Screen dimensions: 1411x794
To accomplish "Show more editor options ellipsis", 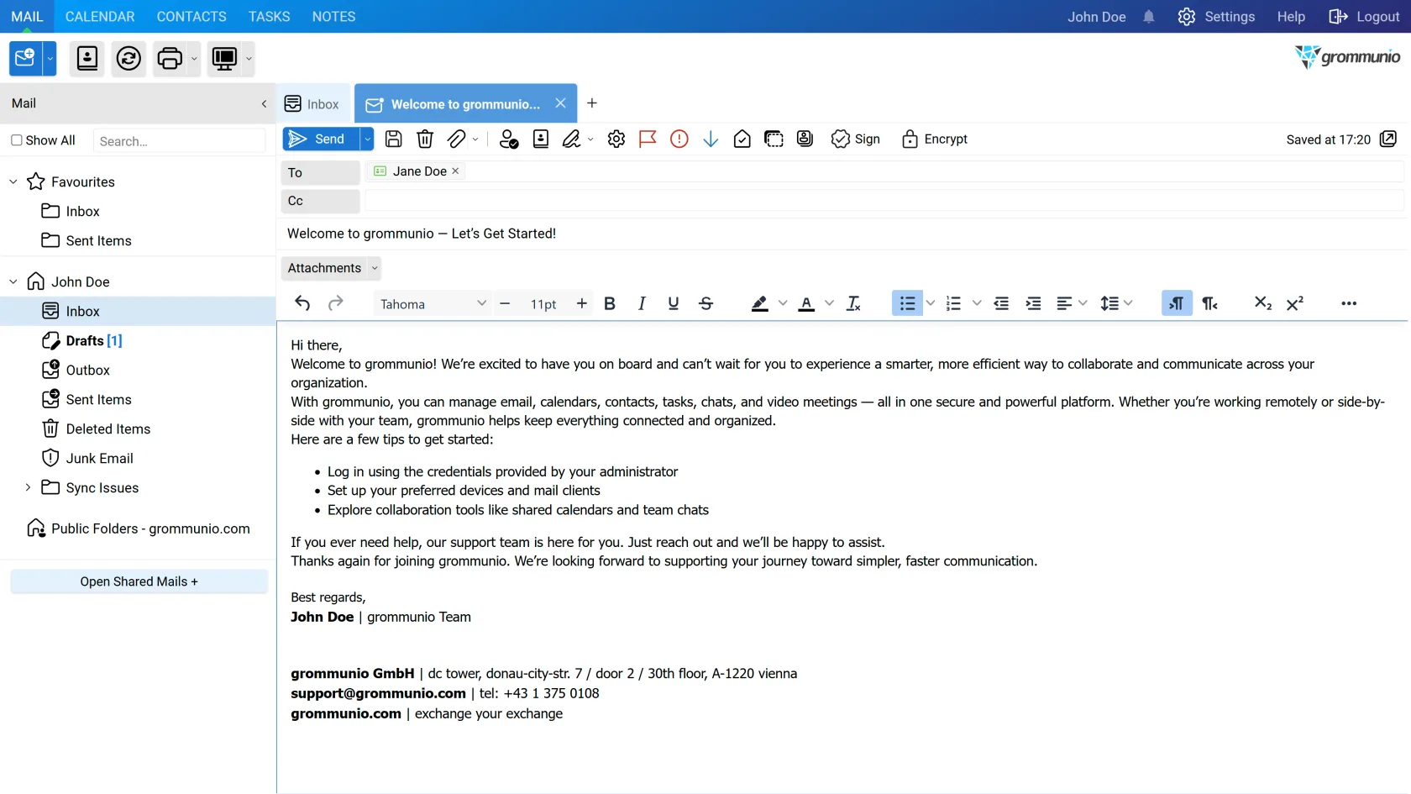I will point(1349,303).
